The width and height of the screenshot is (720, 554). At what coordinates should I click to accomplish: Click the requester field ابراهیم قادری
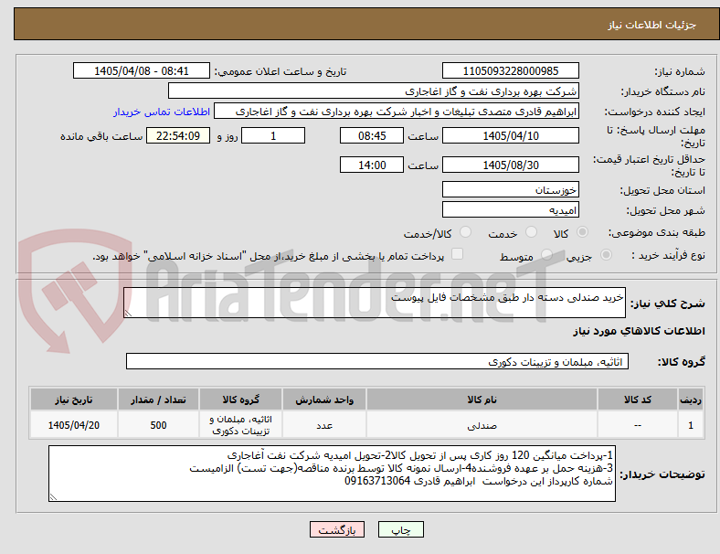397,112
